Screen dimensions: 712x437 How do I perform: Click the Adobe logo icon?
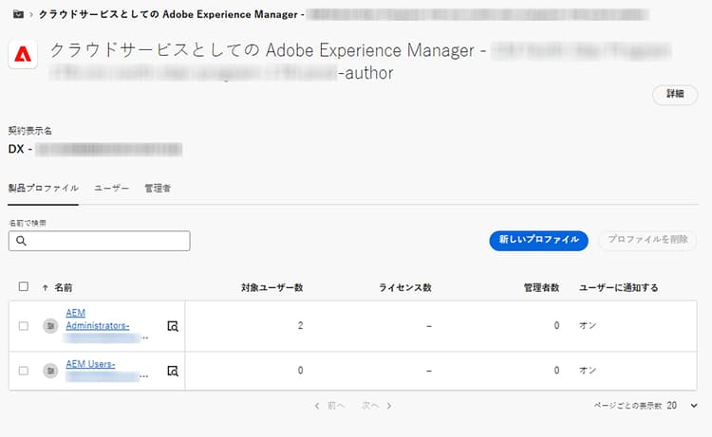(23, 57)
